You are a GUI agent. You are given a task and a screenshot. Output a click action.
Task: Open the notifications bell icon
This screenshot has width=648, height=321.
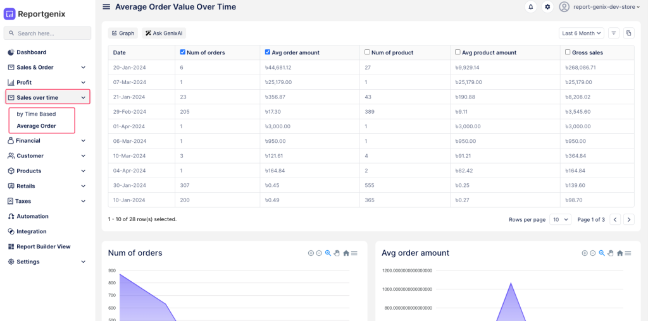(x=530, y=7)
